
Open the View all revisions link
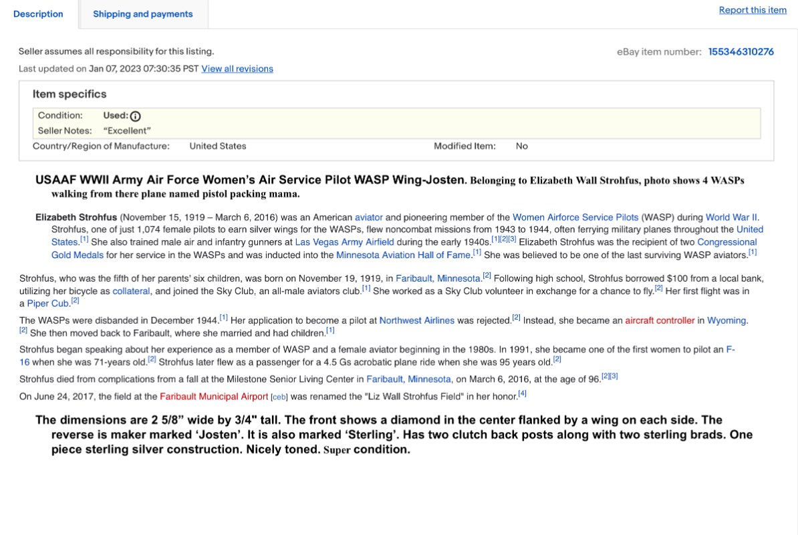(237, 69)
